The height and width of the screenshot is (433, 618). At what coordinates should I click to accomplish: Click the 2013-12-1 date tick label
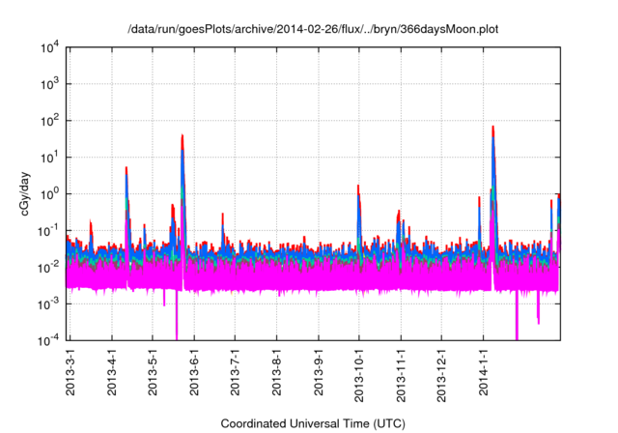point(441,375)
